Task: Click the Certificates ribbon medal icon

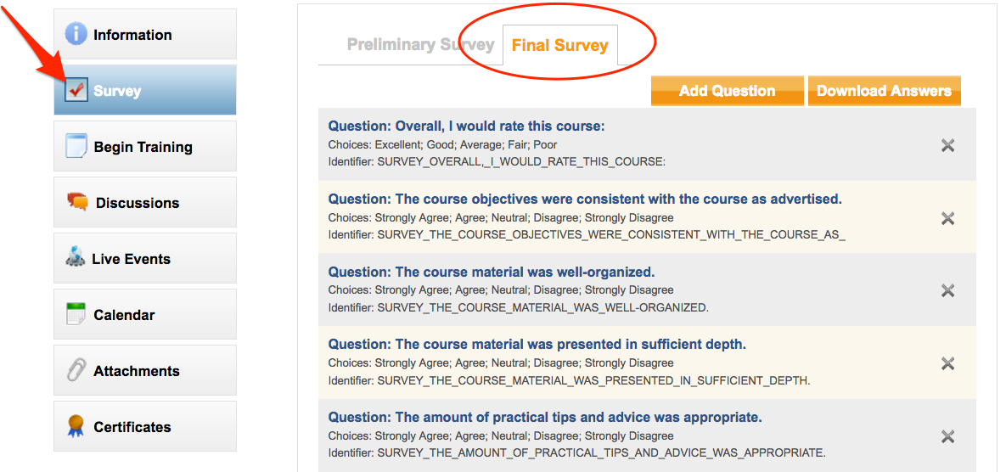Action: [76, 426]
